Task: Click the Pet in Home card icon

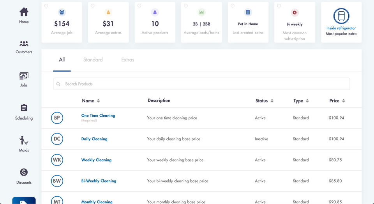Action: (x=248, y=12)
